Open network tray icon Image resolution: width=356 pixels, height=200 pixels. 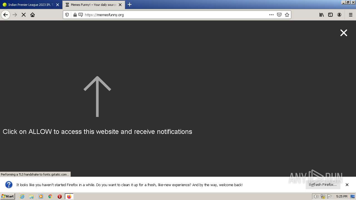point(323,196)
